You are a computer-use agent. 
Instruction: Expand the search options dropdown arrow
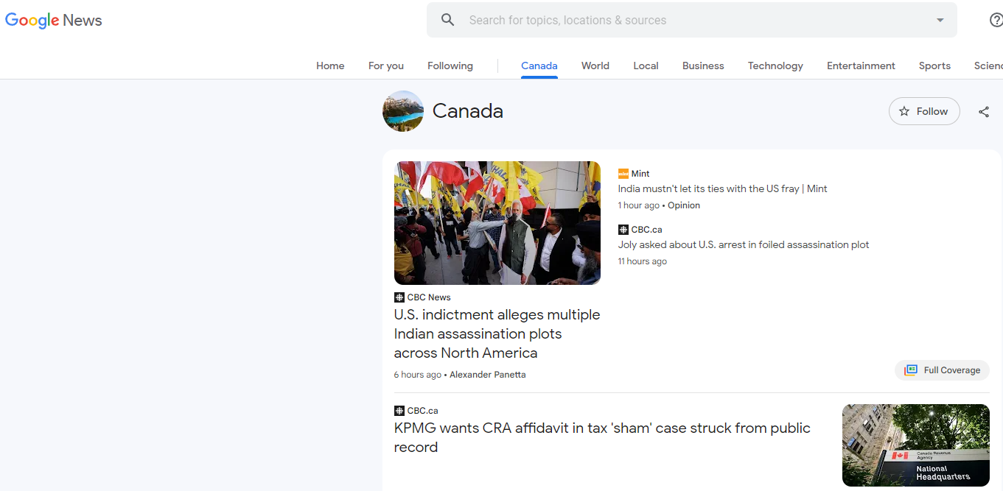[x=940, y=20]
